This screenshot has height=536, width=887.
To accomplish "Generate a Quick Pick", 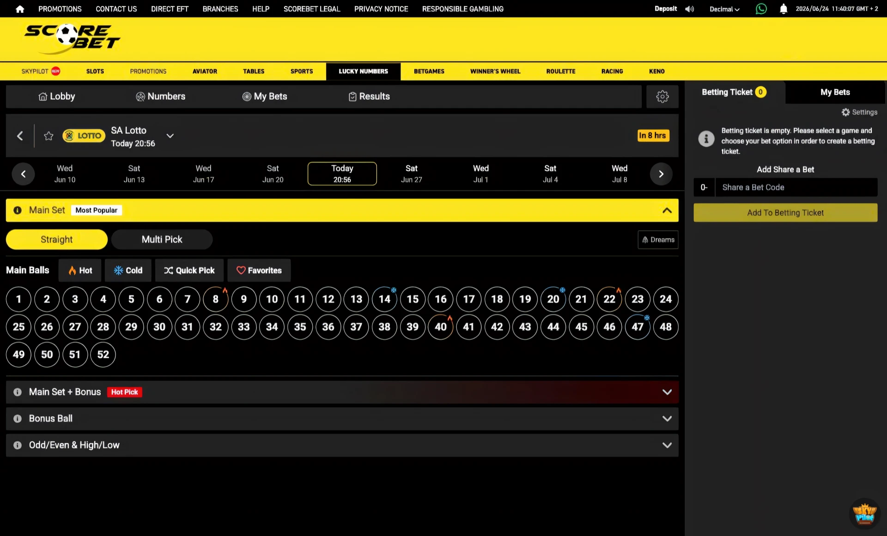I will (189, 271).
